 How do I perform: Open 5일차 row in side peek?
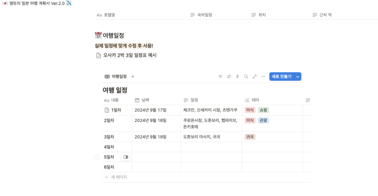tap(126, 157)
